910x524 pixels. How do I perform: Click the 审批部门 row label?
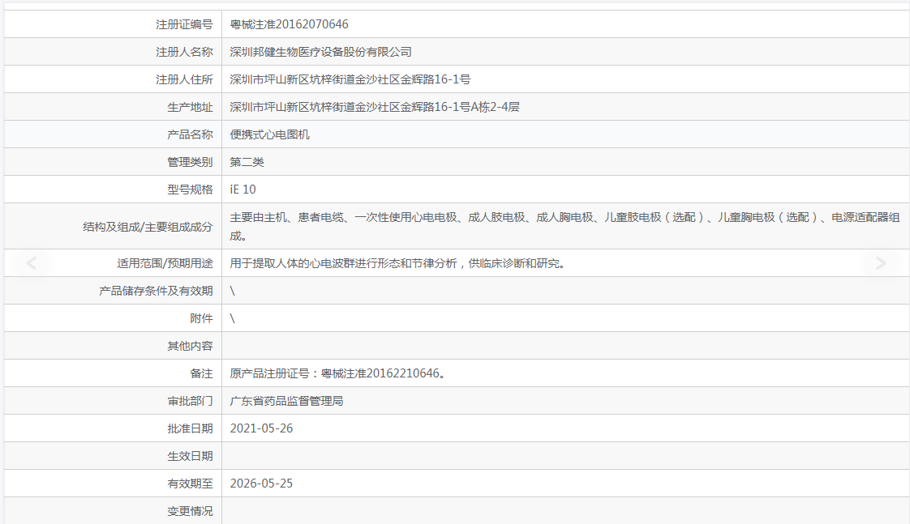[190, 401]
